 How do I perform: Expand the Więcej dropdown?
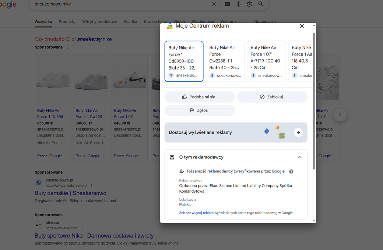[x=228, y=21]
